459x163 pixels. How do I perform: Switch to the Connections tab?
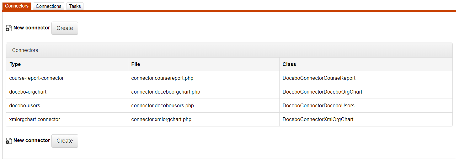pyautogui.click(x=48, y=6)
